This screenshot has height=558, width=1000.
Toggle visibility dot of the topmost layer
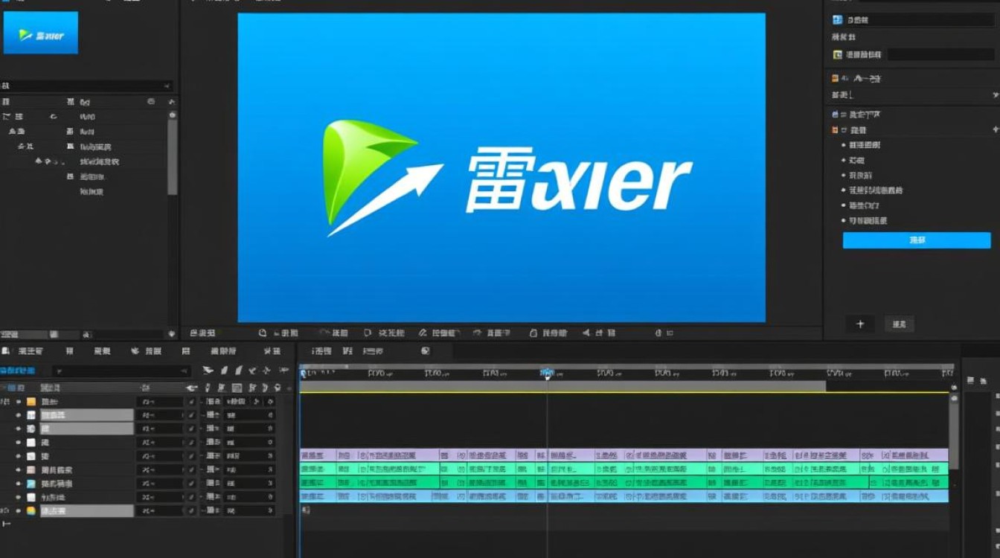pos(18,402)
